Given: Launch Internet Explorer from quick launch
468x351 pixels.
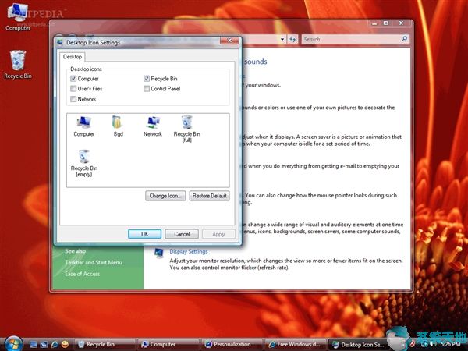Looking at the screenshot, I should point(55,344).
